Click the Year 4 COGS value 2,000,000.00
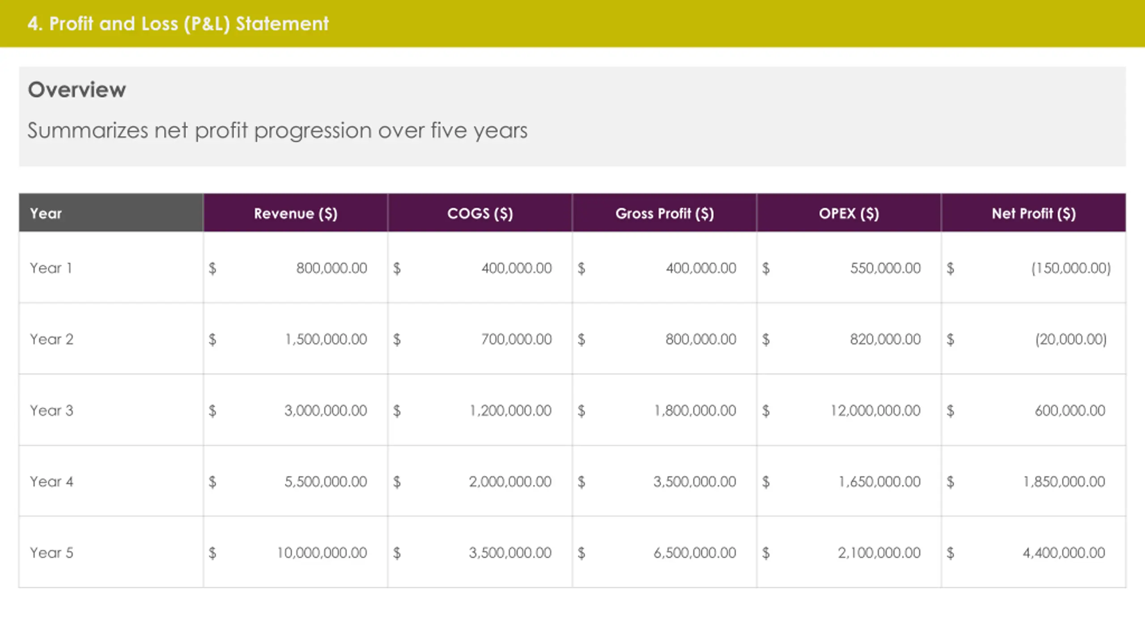1145x644 pixels. 510,481
